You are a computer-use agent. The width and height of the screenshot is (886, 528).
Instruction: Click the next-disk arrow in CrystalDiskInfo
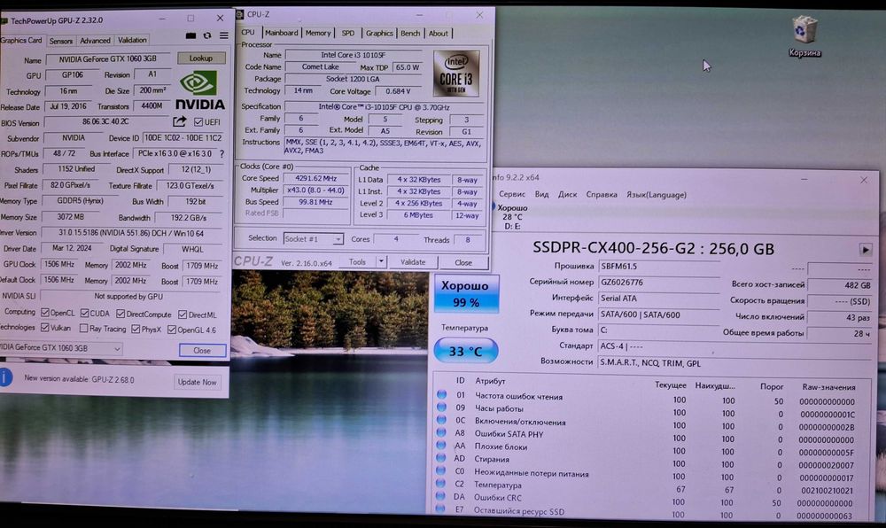click(x=865, y=249)
